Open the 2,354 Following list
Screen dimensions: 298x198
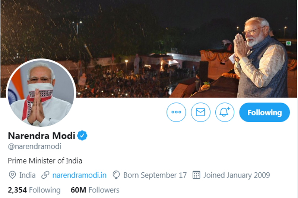34,190
